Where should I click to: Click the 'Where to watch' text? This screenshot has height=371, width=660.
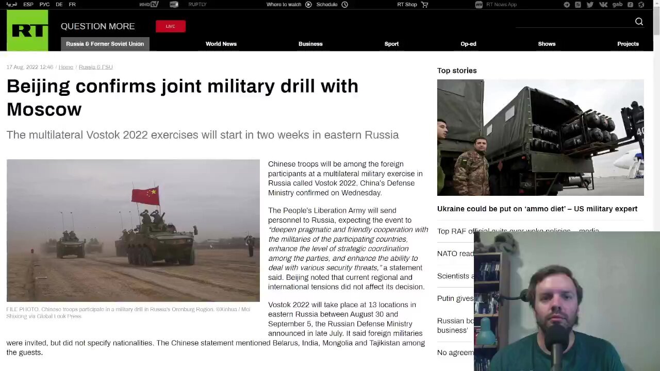coord(284,5)
